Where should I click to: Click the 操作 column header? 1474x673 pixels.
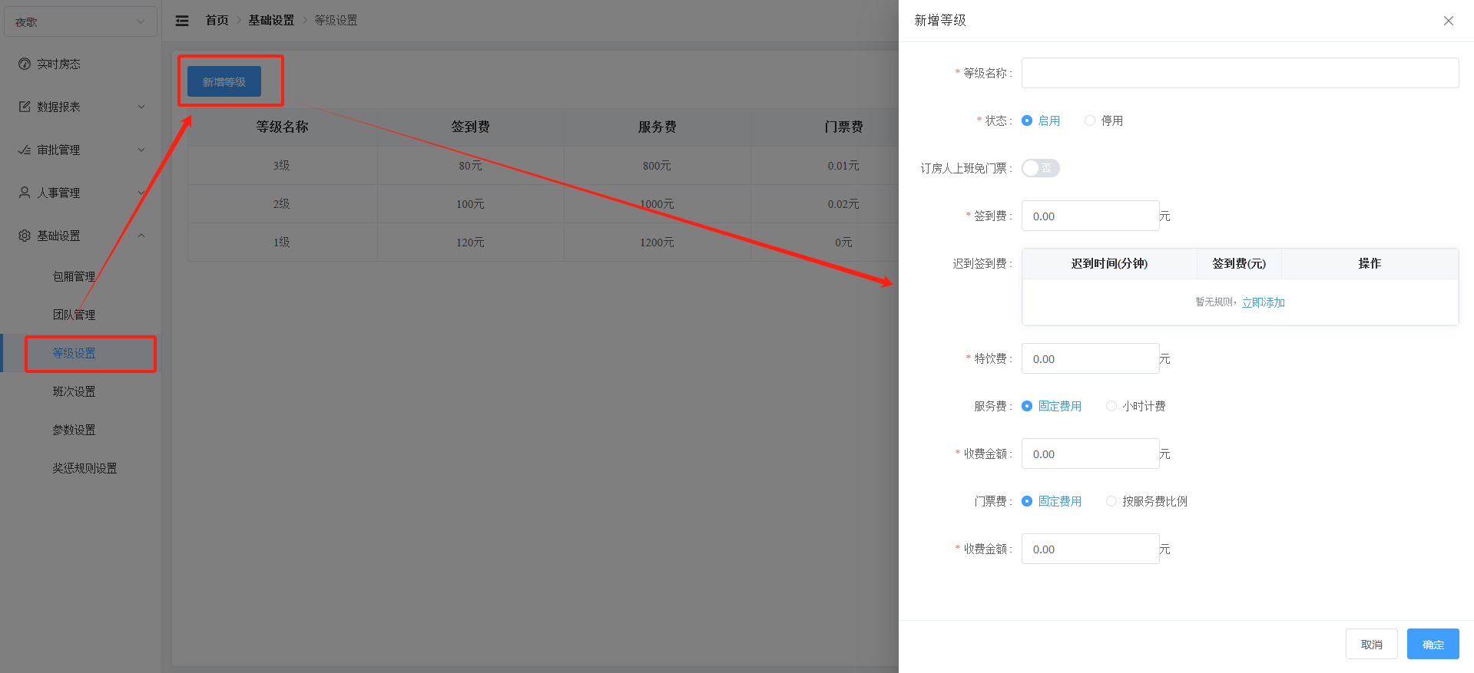coord(1370,263)
